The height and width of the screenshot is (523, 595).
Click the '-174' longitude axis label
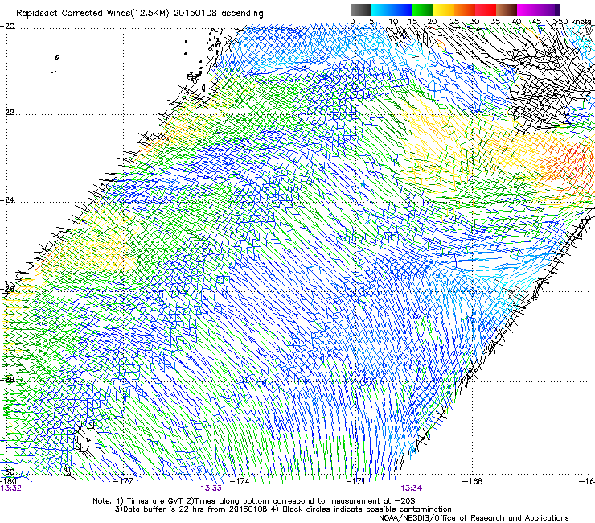pyautogui.click(x=240, y=481)
